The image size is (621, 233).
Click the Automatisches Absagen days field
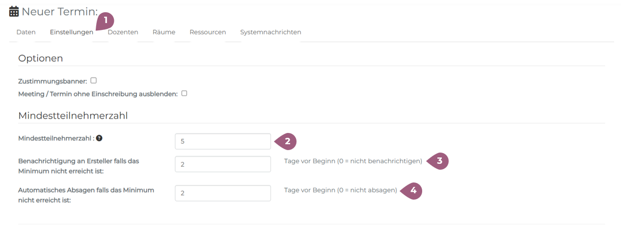pos(222,193)
